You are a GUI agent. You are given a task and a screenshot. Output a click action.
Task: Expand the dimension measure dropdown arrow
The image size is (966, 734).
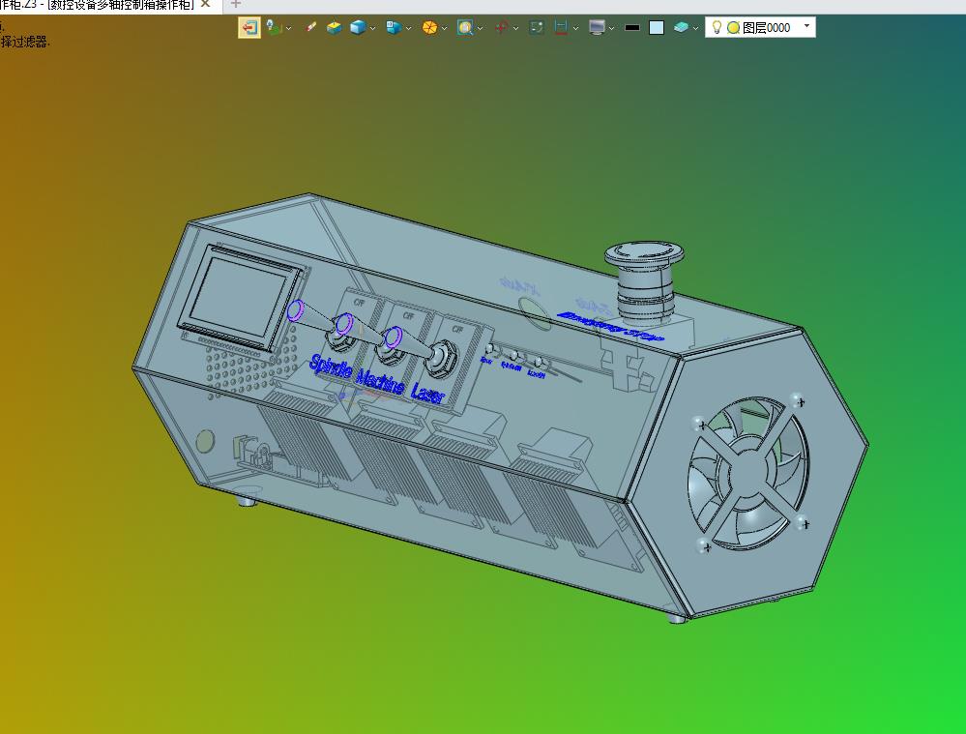tap(575, 28)
